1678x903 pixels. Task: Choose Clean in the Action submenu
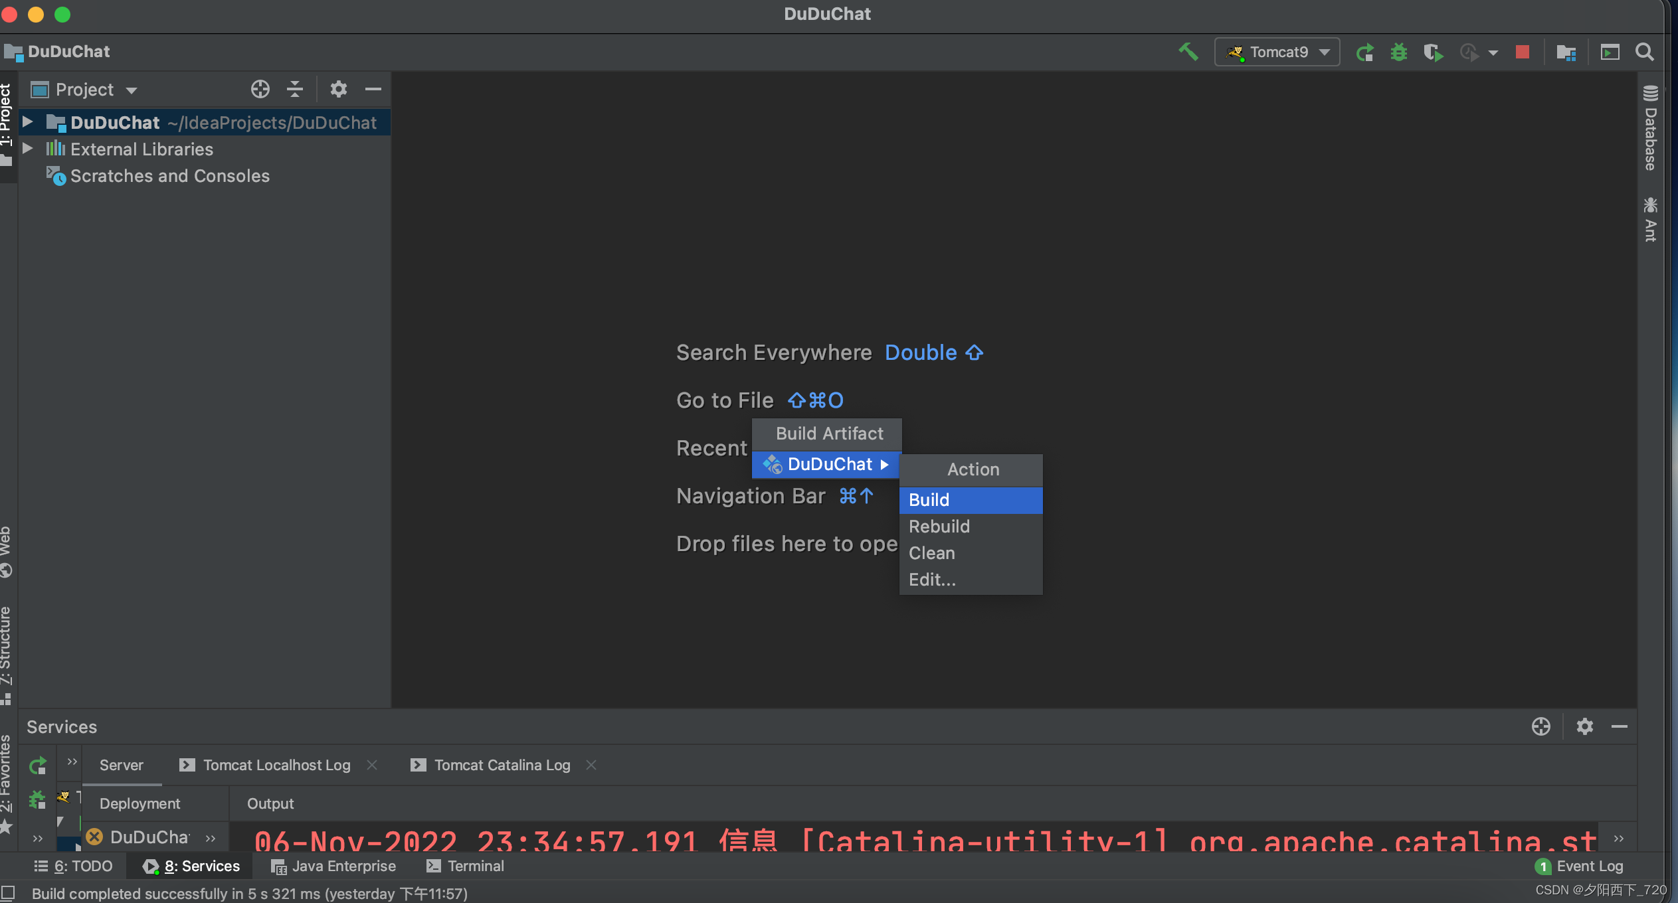coord(971,553)
